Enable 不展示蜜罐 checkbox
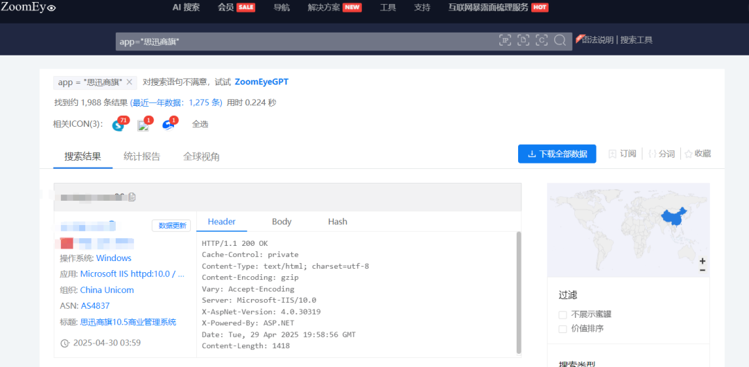Image resolution: width=749 pixels, height=367 pixels. coord(562,314)
